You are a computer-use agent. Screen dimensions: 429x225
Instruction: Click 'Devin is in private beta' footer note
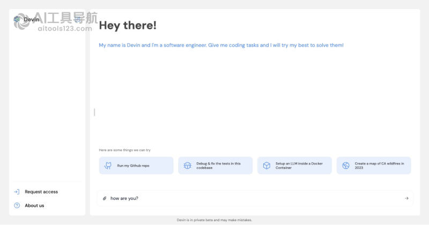click(214, 220)
